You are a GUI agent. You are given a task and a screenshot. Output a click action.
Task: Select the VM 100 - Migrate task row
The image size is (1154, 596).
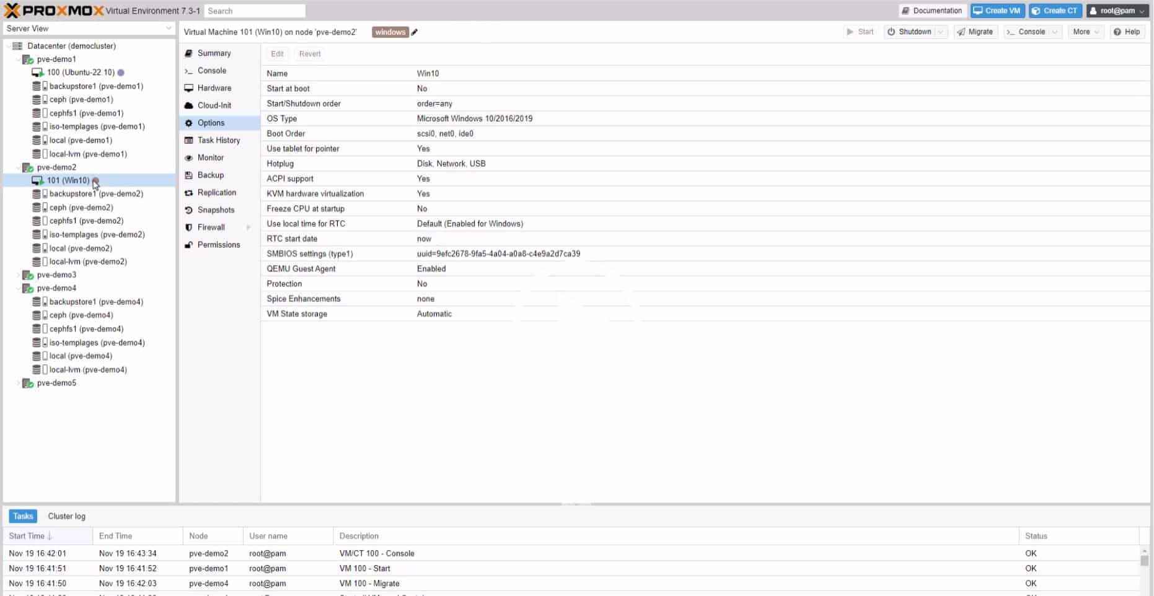[571, 584]
